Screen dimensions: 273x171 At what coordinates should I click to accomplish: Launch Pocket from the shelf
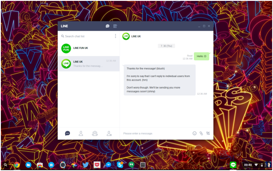(97, 165)
